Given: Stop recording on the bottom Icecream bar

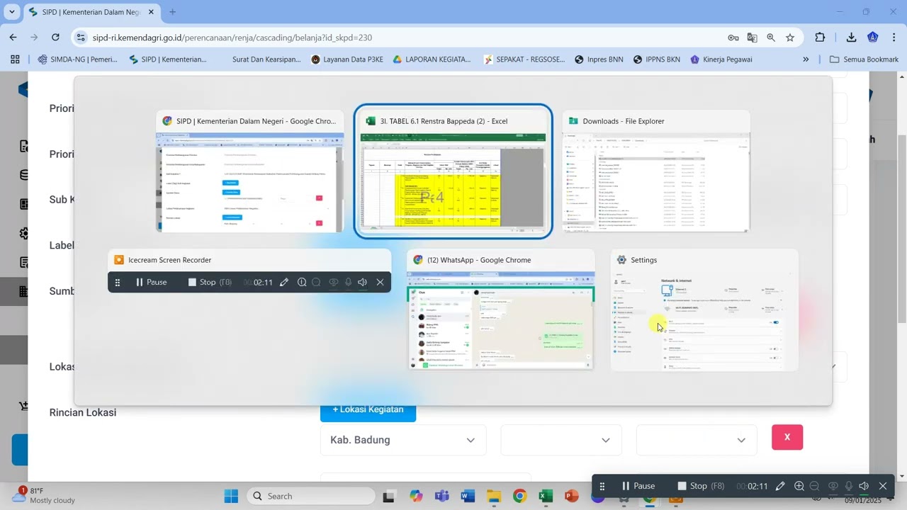Looking at the screenshot, I should (x=700, y=486).
